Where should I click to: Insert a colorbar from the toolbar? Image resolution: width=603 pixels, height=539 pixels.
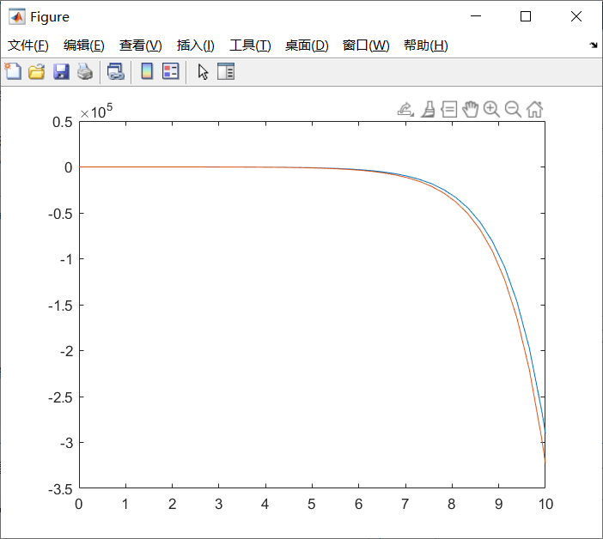[x=147, y=71]
